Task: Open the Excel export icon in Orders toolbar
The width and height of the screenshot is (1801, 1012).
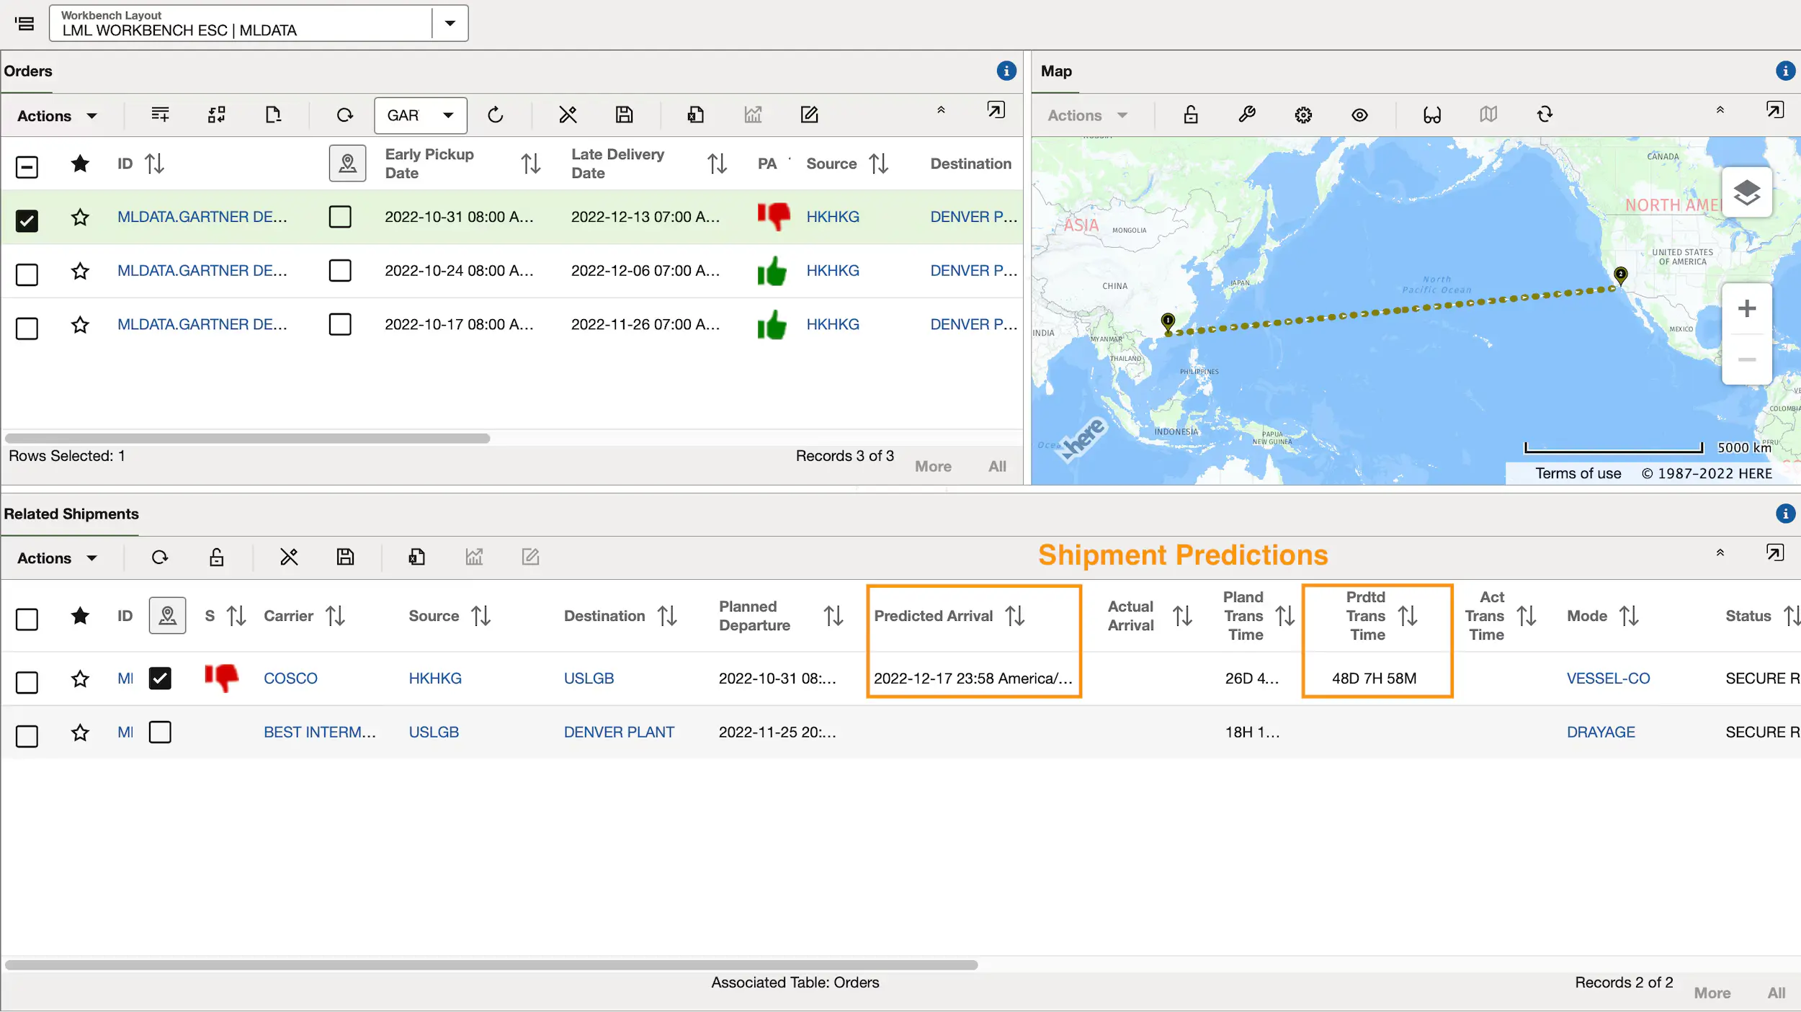Action: coord(694,115)
